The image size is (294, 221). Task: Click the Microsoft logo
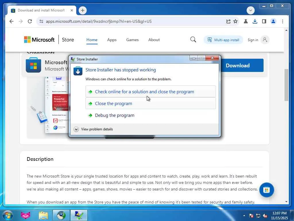pyautogui.click(x=39, y=40)
